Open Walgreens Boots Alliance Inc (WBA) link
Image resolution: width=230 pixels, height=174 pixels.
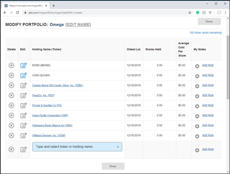(x=52, y=125)
